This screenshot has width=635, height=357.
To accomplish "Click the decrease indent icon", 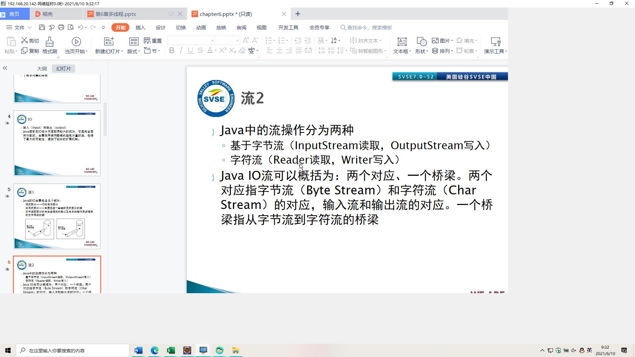I will (x=298, y=40).
